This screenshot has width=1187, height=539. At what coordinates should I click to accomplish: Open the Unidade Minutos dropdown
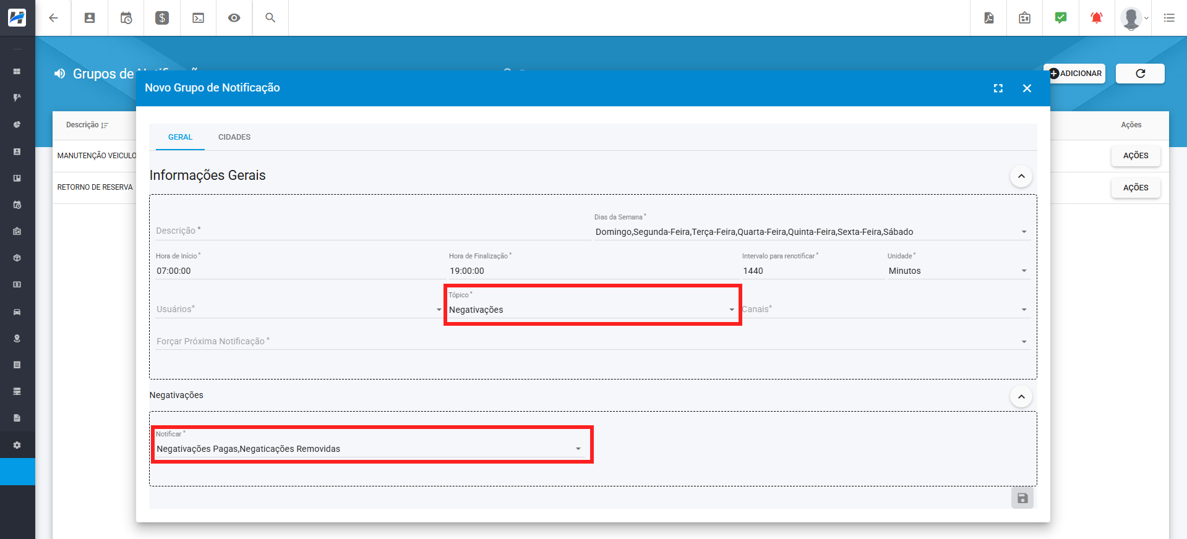(958, 271)
